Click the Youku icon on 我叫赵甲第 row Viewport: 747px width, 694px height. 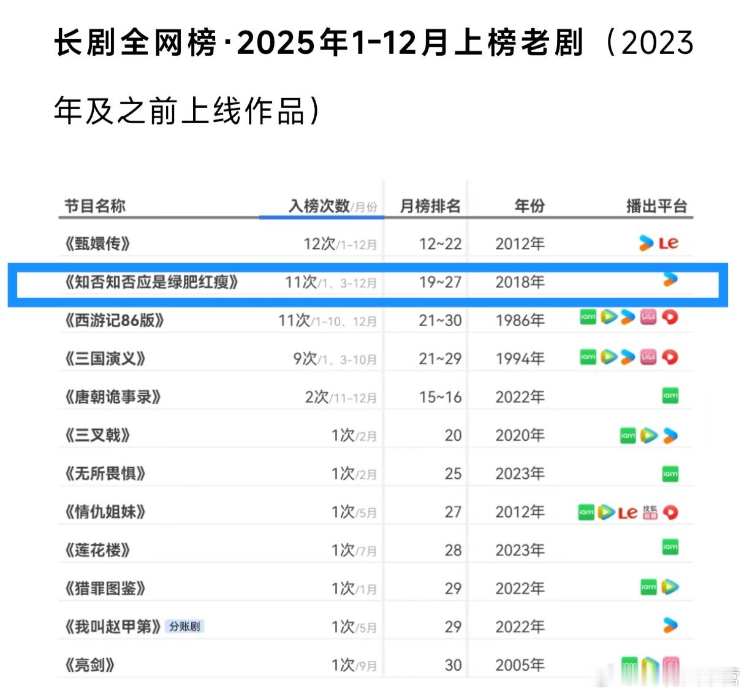tap(670, 626)
